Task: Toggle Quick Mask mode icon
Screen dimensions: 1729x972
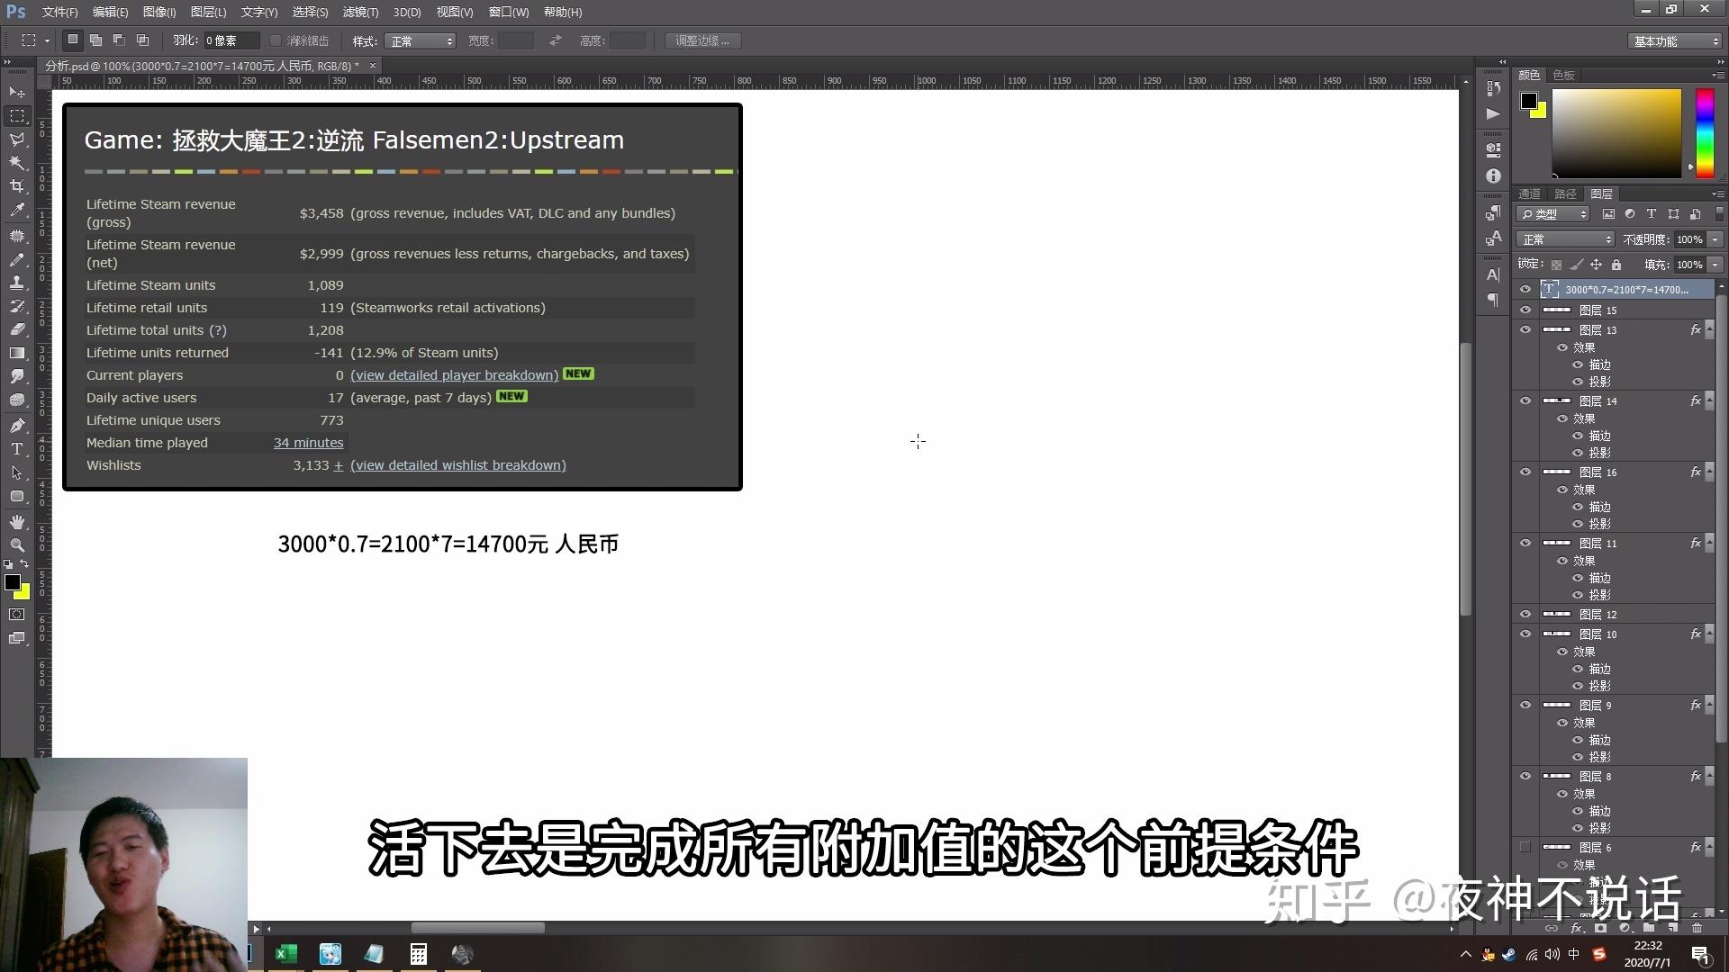Action: pyautogui.click(x=17, y=615)
